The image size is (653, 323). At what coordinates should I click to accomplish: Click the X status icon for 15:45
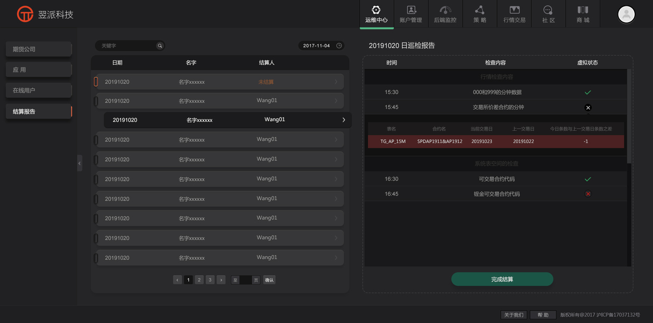[588, 108]
